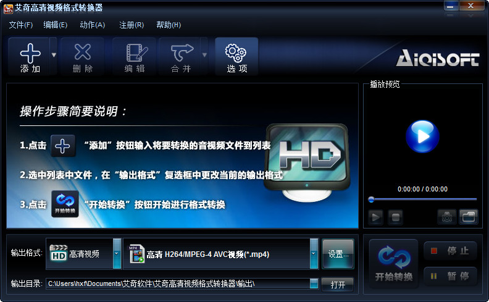489x302 pixels.
Task: Open 高清视频 format category dropdown
Action: click(x=117, y=254)
